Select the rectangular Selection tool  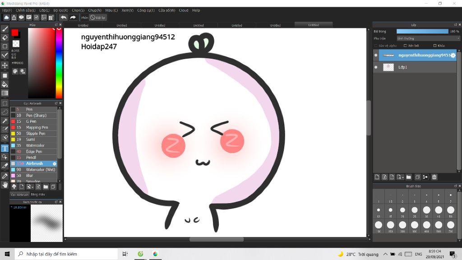(x=5, y=103)
